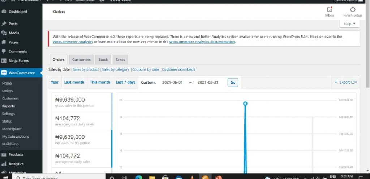Open the Dashboard menu icon
Image resolution: width=370 pixels, height=179 pixels.
tap(4, 11)
